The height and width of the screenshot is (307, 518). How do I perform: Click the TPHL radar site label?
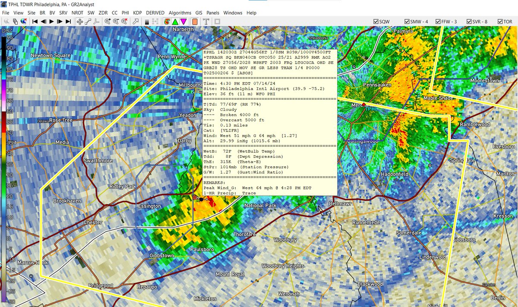(372, 109)
